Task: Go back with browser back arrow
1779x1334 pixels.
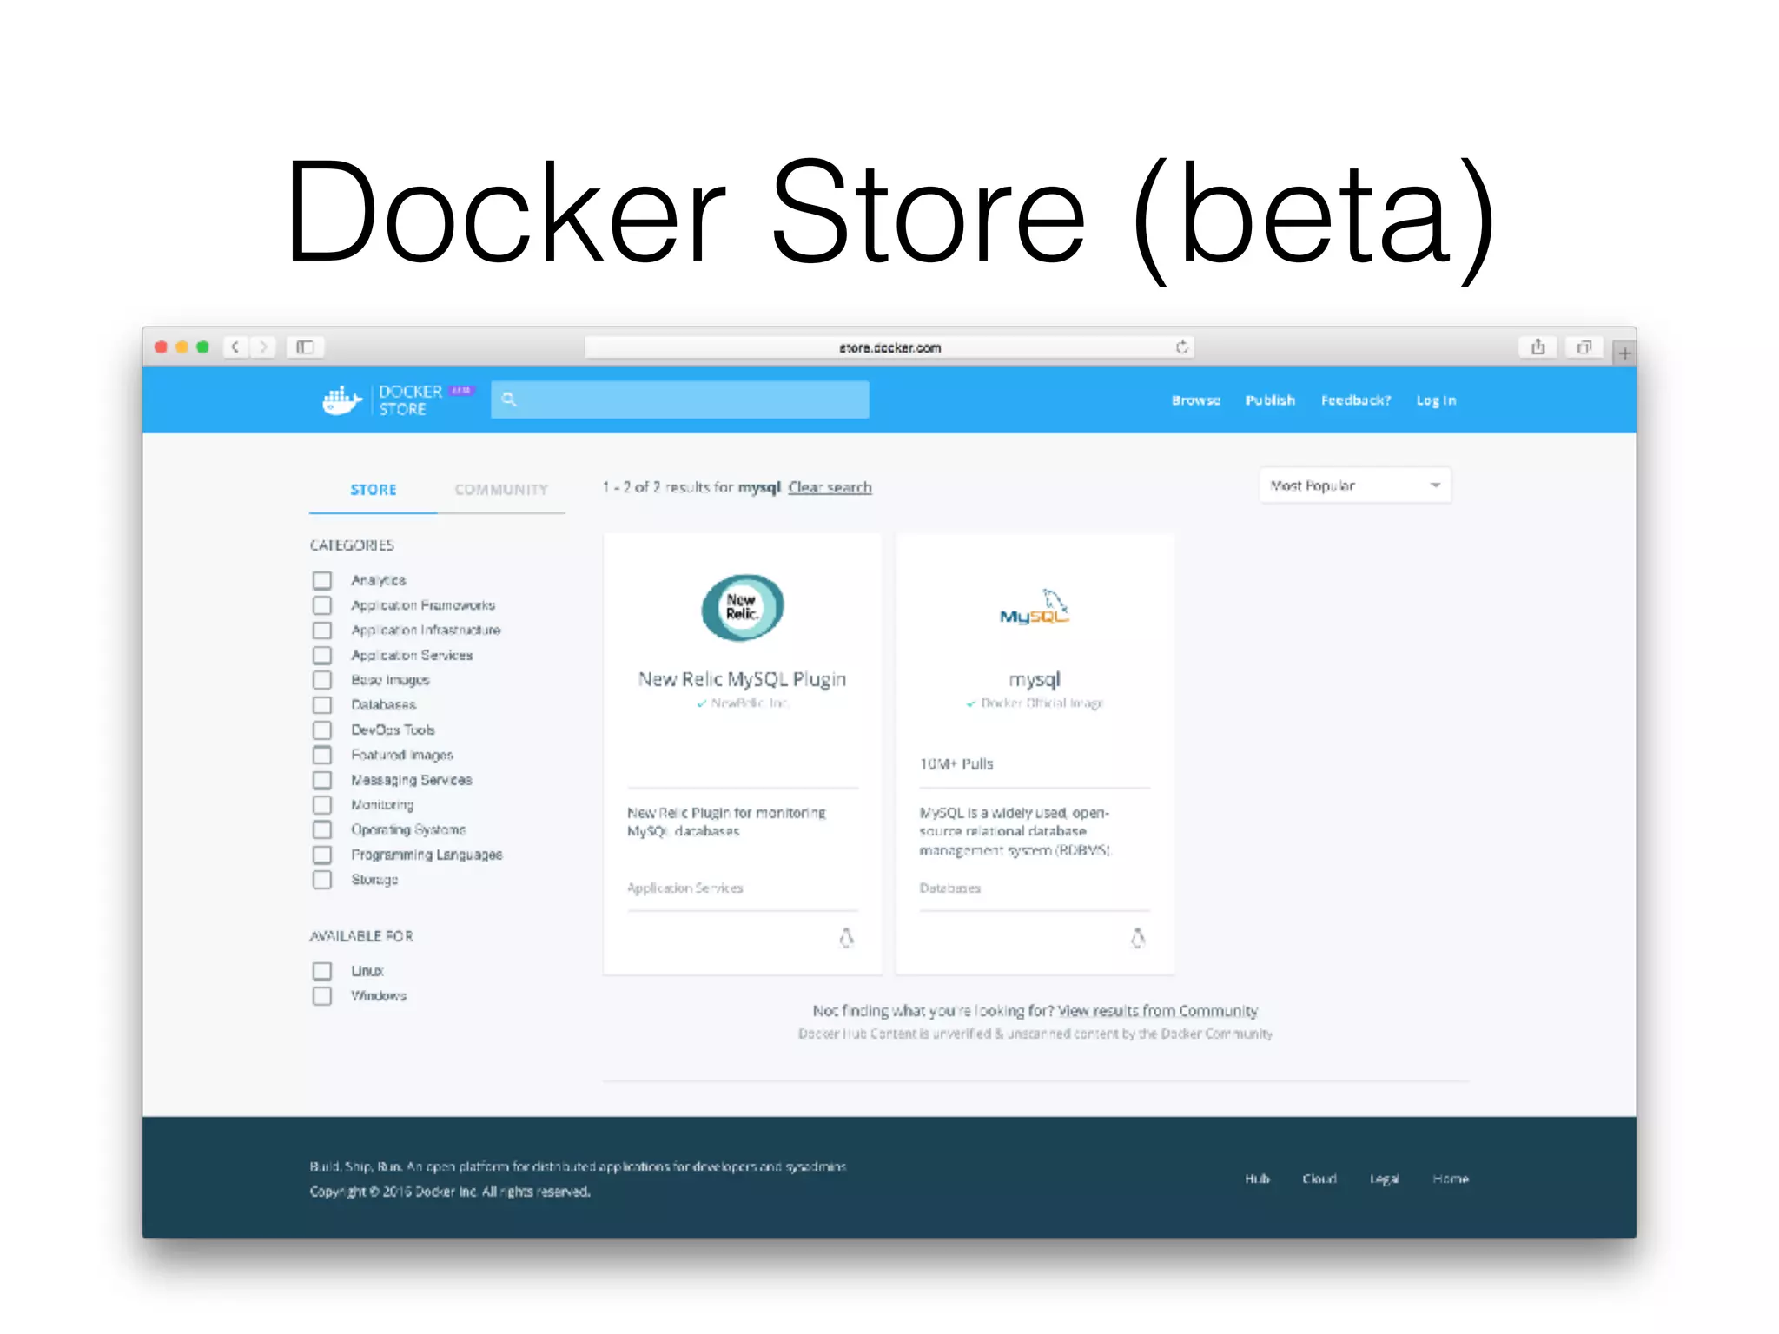Action: pos(235,347)
